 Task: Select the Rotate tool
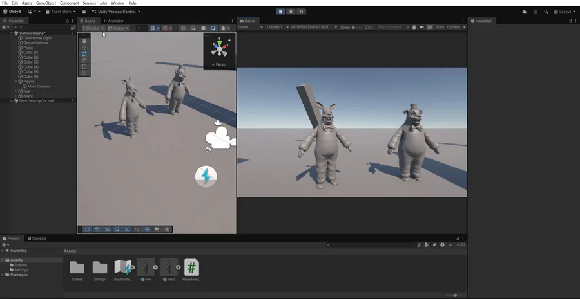[84, 53]
